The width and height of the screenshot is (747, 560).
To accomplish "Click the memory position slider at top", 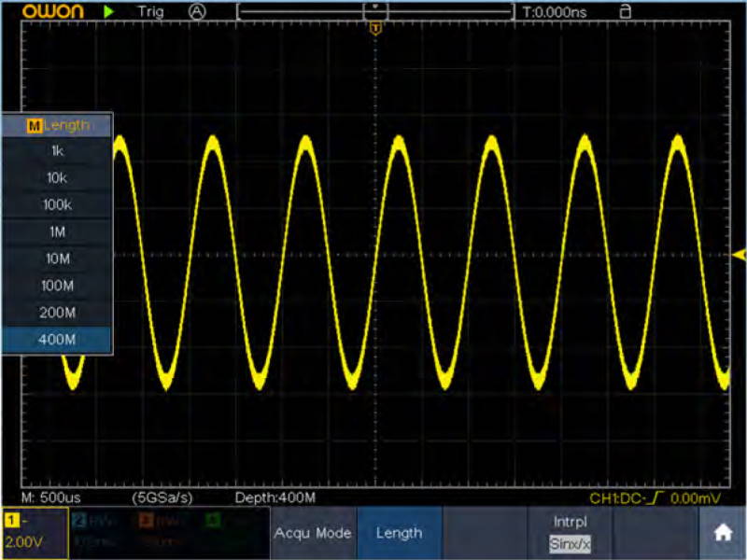I will tap(375, 11).
